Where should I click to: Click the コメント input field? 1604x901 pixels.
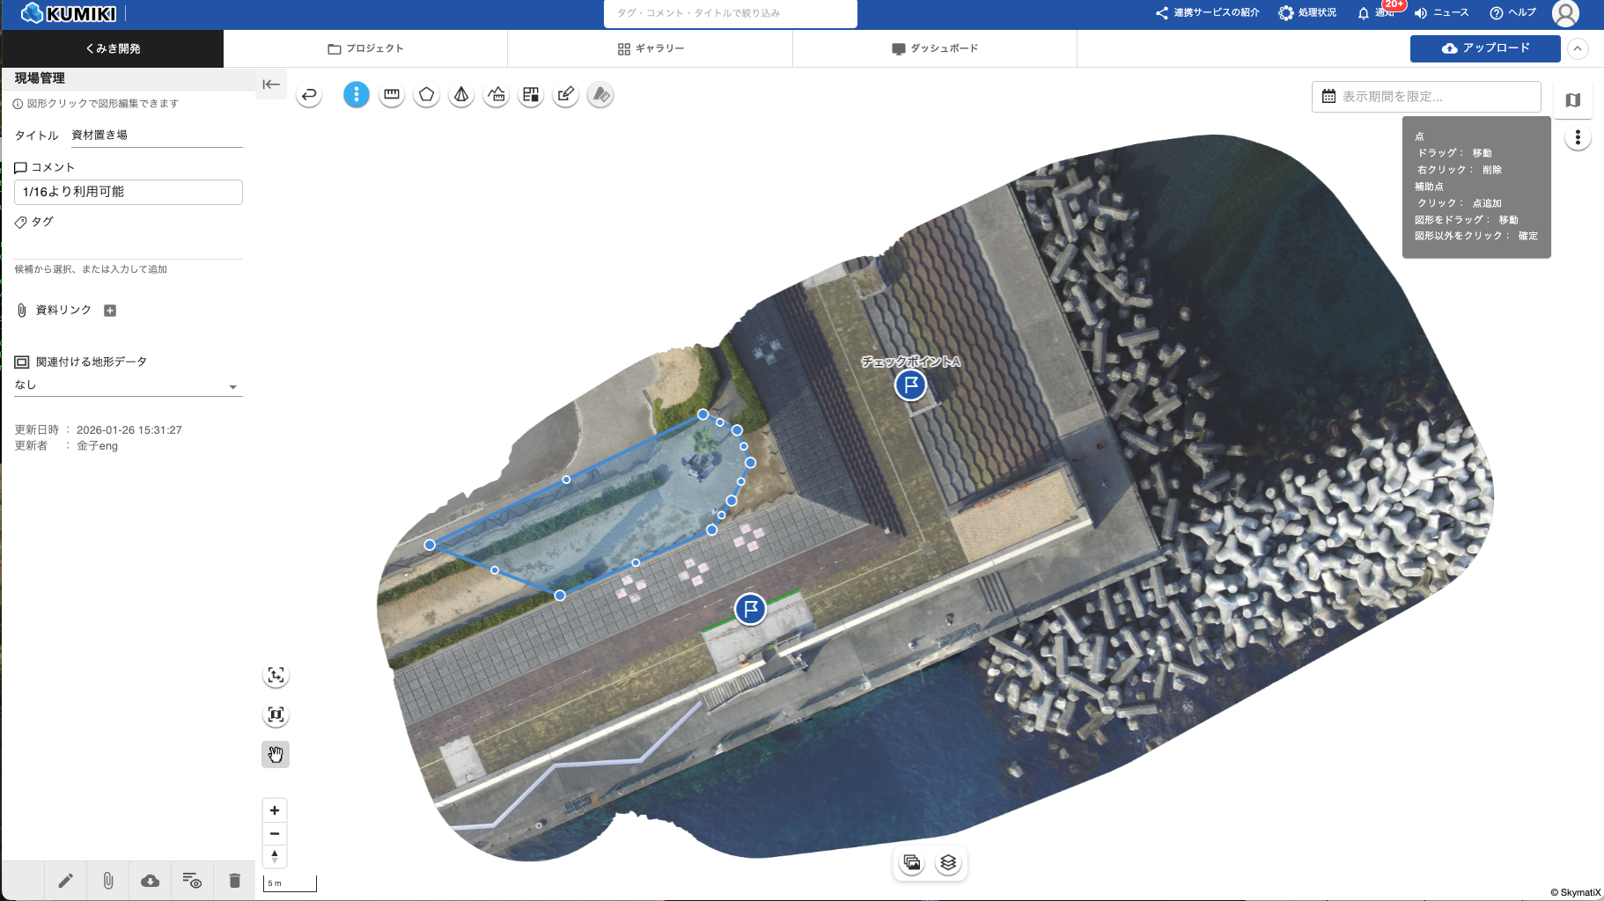[129, 192]
